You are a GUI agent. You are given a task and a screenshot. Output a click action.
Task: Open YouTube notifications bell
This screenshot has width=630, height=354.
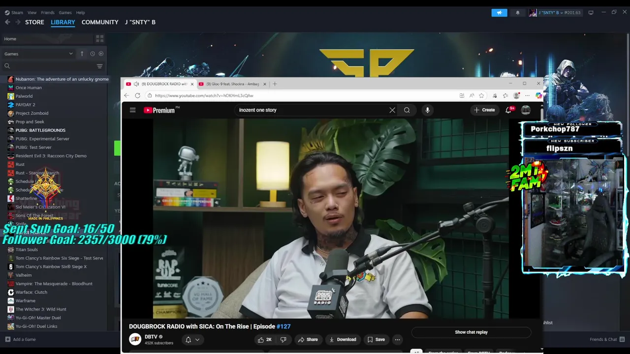(x=508, y=110)
